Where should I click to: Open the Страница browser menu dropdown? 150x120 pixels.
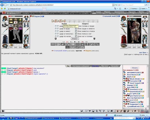(134, 8)
